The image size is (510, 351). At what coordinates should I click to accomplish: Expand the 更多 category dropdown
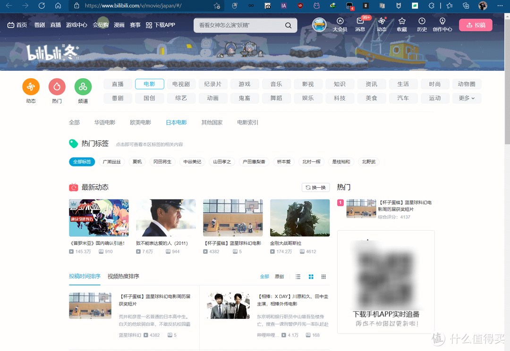[467, 98]
